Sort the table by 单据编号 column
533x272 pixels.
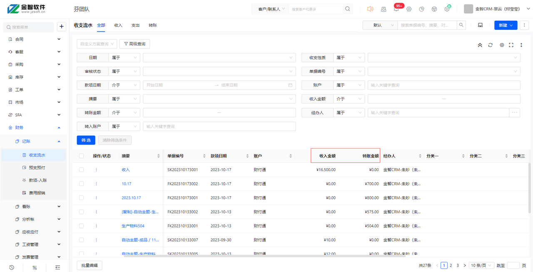pyautogui.click(x=204, y=156)
